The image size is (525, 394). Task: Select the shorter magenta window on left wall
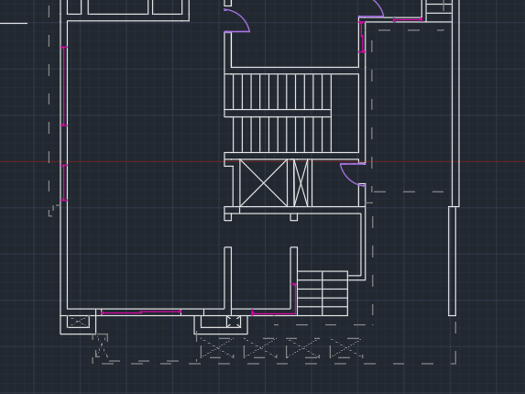click(64, 182)
